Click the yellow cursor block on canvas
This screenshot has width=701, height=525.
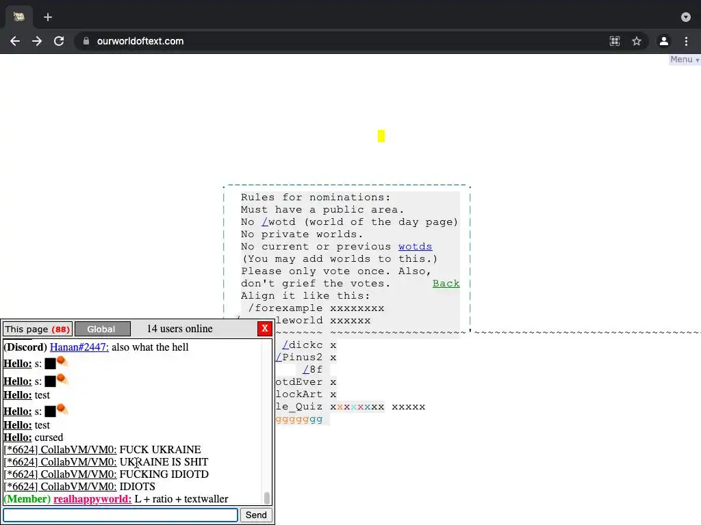tap(381, 136)
